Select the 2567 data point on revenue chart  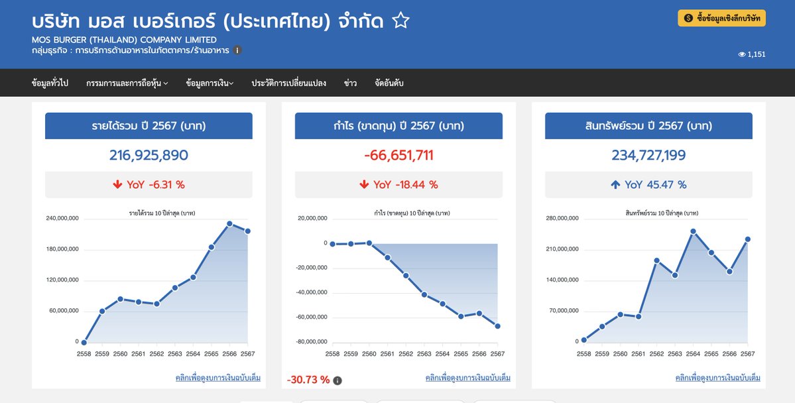pos(247,231)
